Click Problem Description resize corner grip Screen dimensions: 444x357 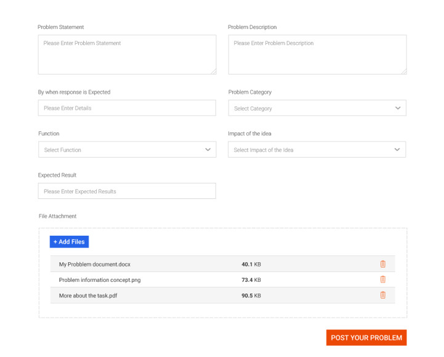tap(403, 71)
